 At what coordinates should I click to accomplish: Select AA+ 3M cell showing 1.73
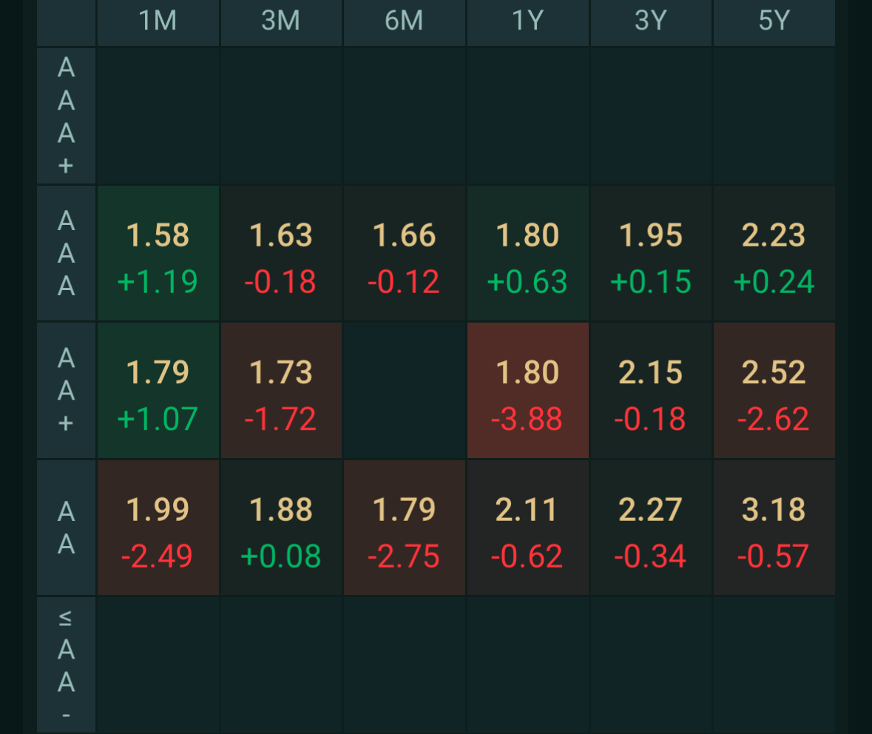281,390
